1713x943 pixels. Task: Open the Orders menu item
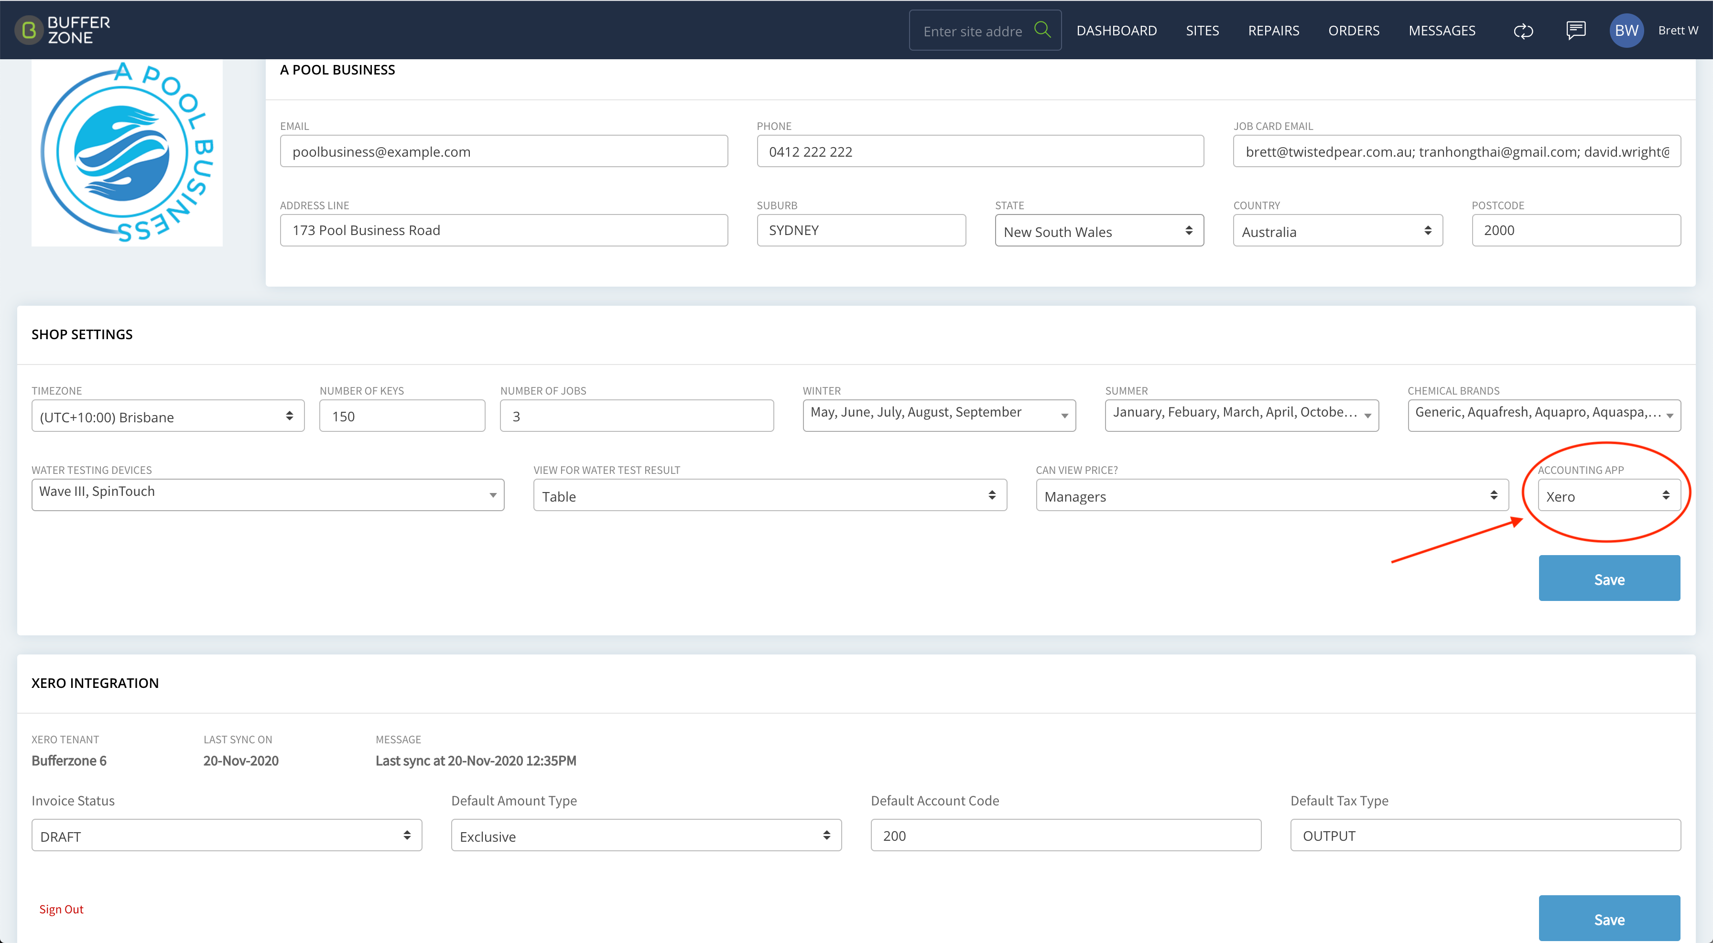click(1353, 31)
